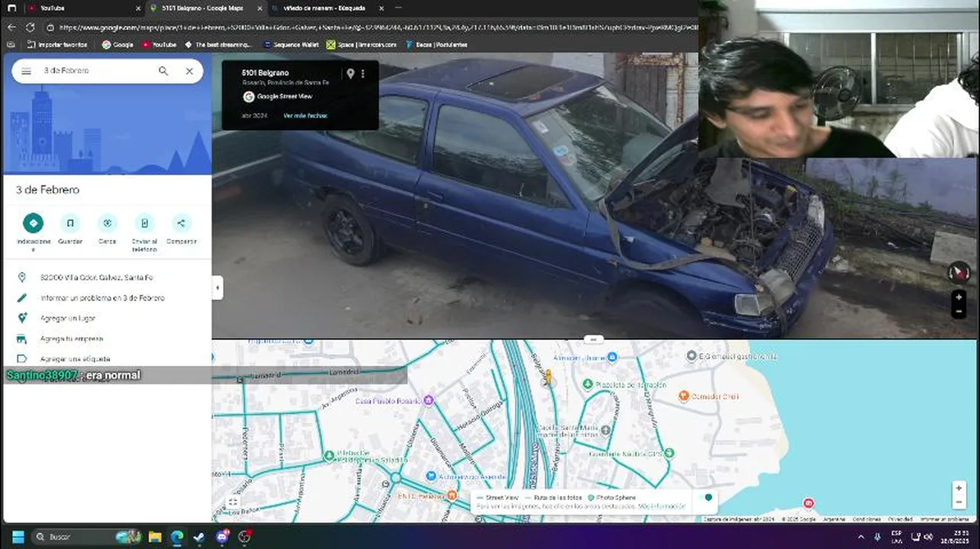The height and width of the screenshot is (549, 980).
Task: Show hidden system tray icons
Action: (861, 537)
